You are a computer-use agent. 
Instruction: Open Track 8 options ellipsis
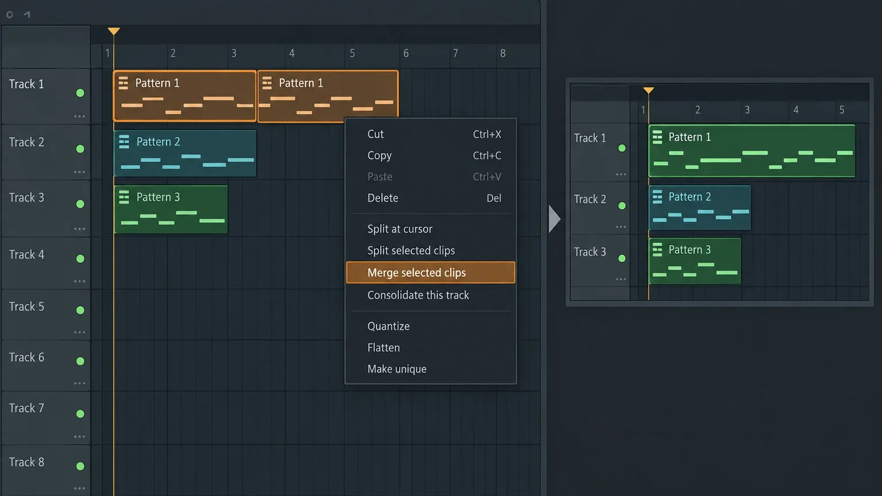(79, 489)
